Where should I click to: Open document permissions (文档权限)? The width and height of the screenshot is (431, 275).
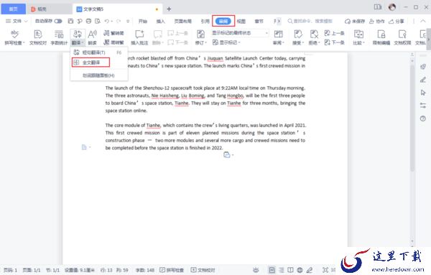point(402,37)
